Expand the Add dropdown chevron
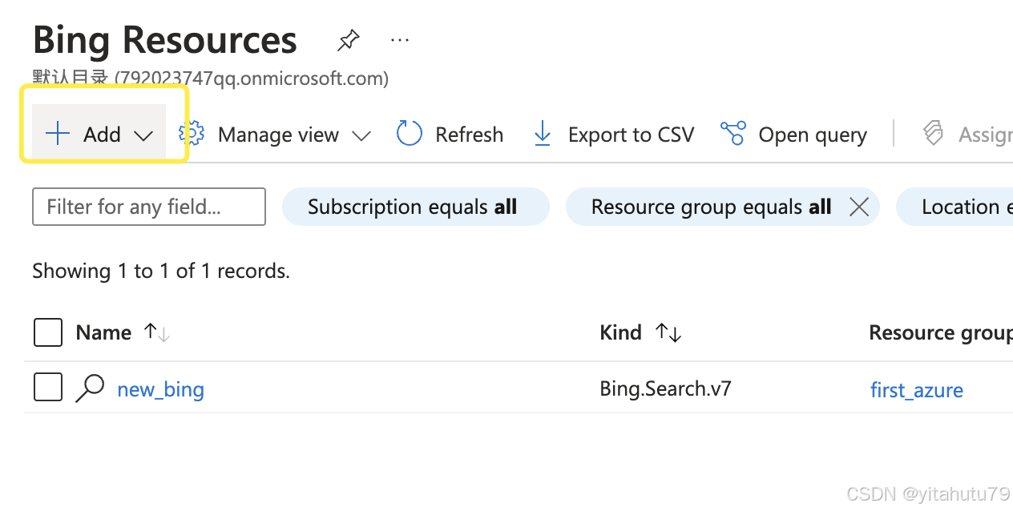Viewport: 1013px width, 511px height. click(x=143, y=135)
